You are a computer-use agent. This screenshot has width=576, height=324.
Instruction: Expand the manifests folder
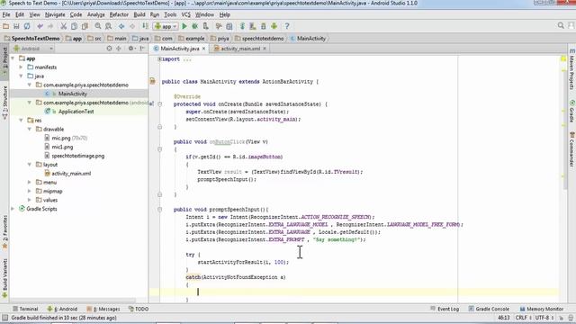(x=22, y=67)
